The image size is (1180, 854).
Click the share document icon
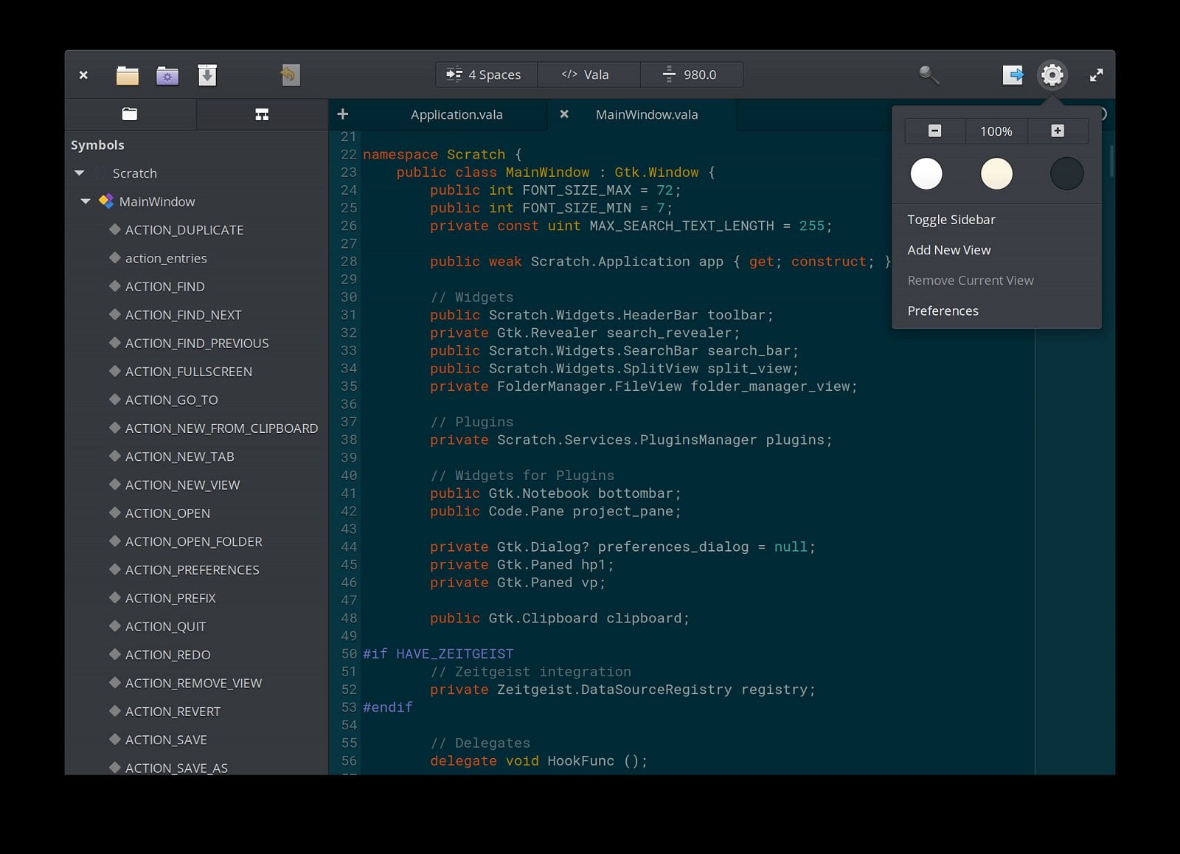[1013, 74]
